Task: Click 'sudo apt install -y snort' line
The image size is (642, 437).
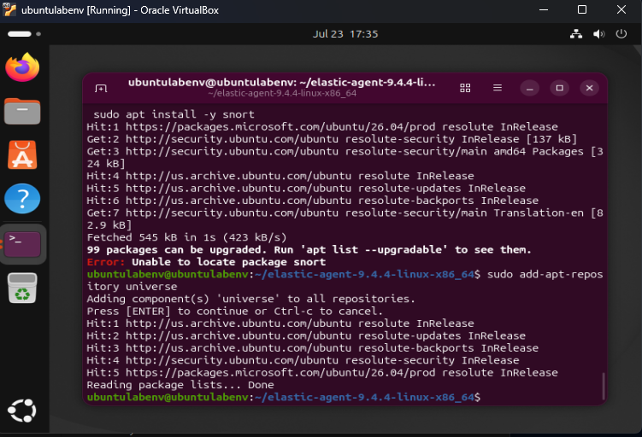Action: tap(174, 114)
